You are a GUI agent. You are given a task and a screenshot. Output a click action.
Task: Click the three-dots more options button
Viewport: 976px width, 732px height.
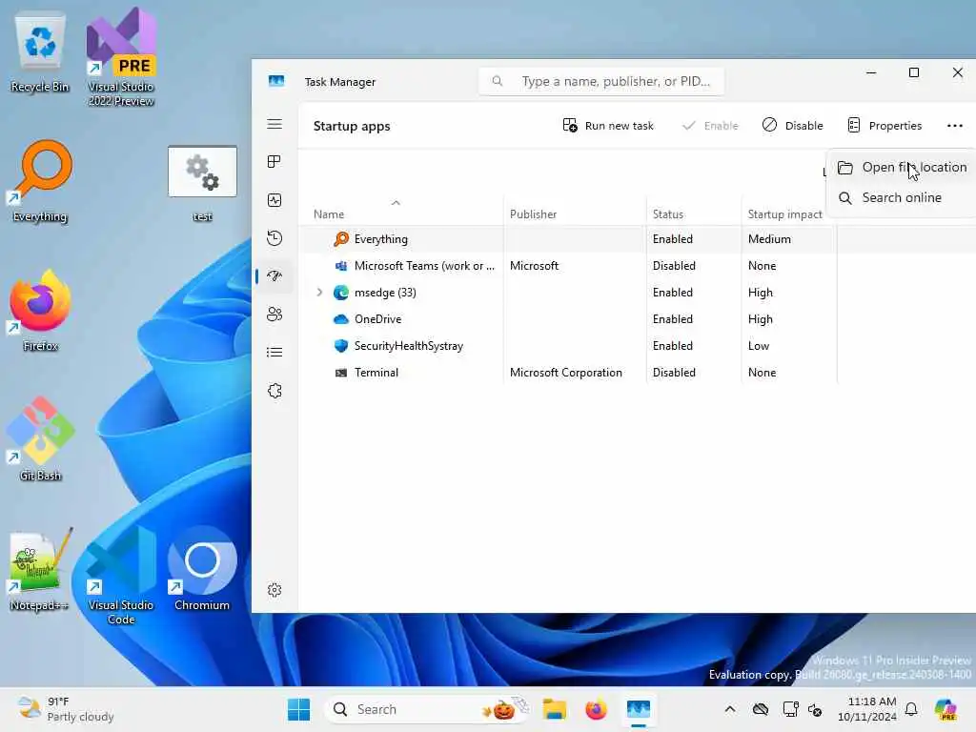[x=955, y=126]
